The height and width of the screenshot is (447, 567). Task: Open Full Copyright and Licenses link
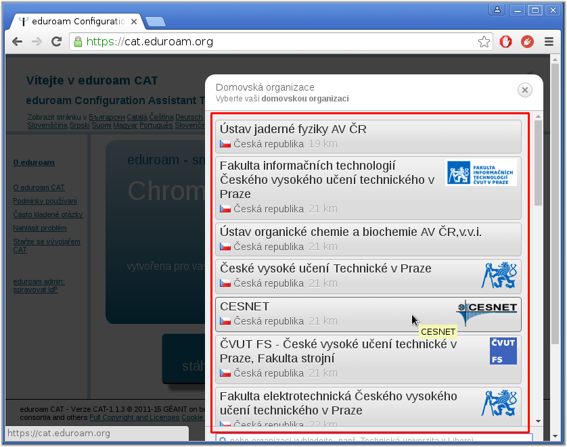(135, 417)
